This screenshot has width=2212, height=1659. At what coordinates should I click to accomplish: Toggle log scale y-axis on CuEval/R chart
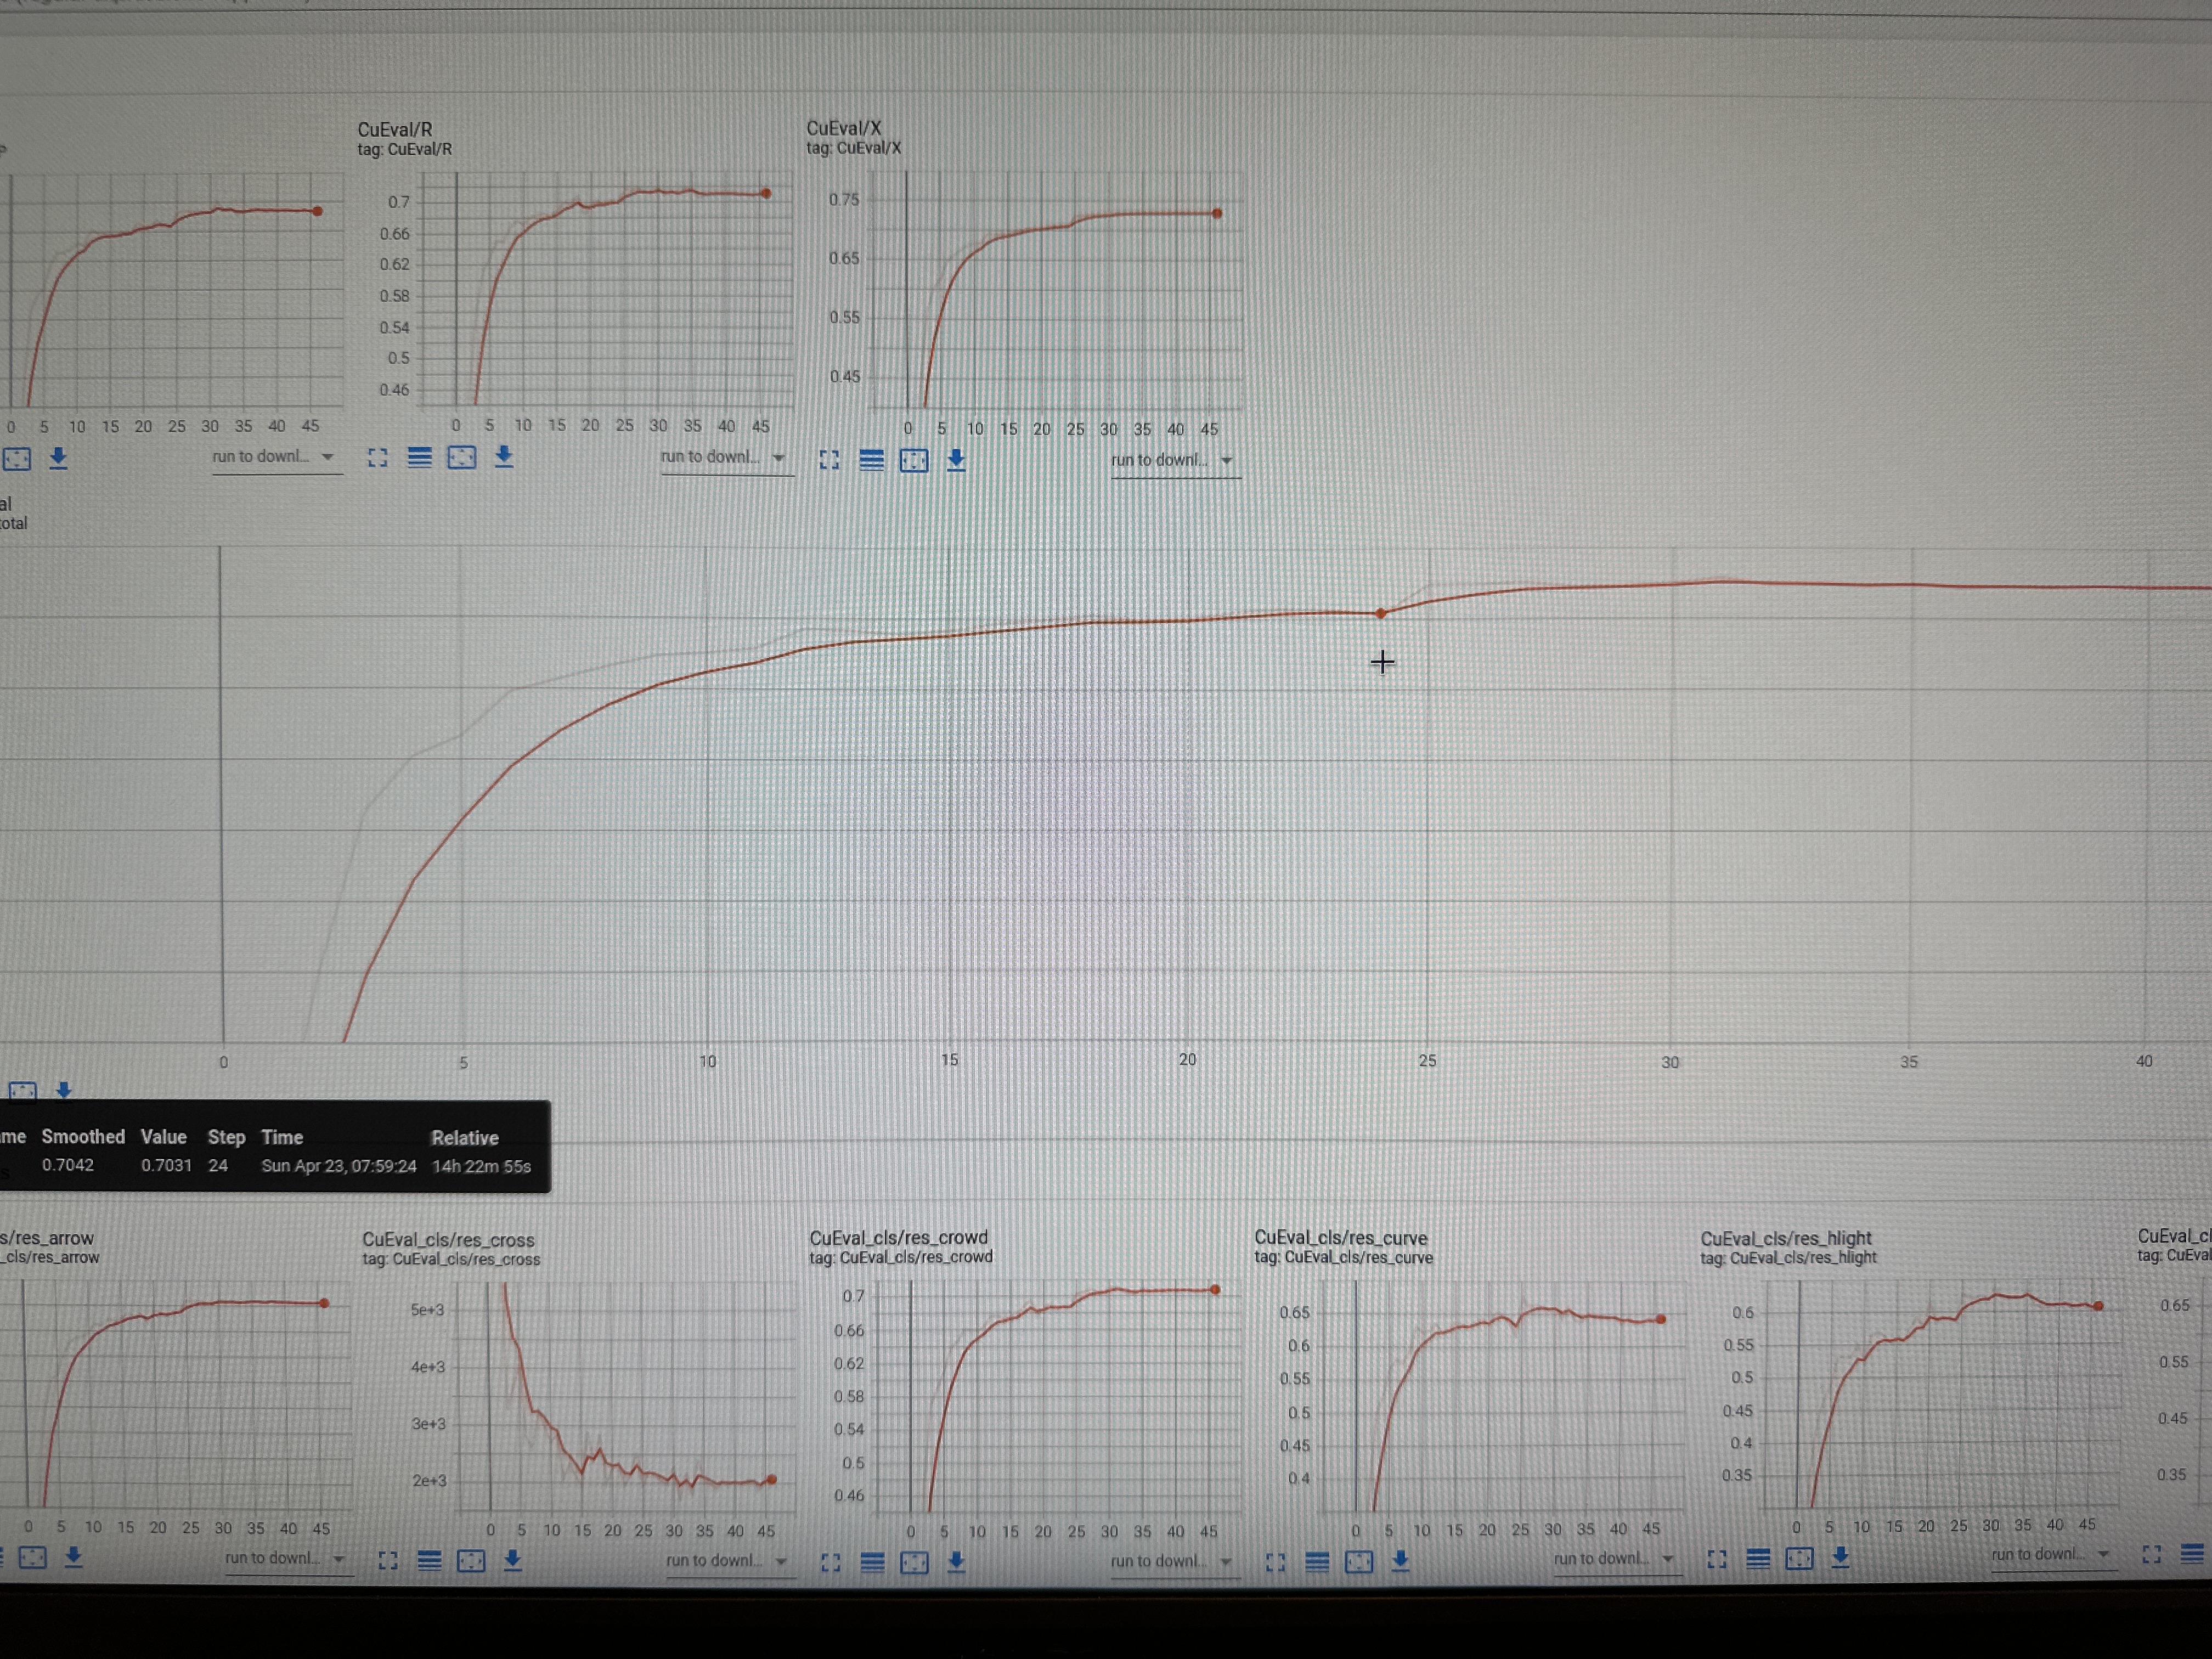420,458
